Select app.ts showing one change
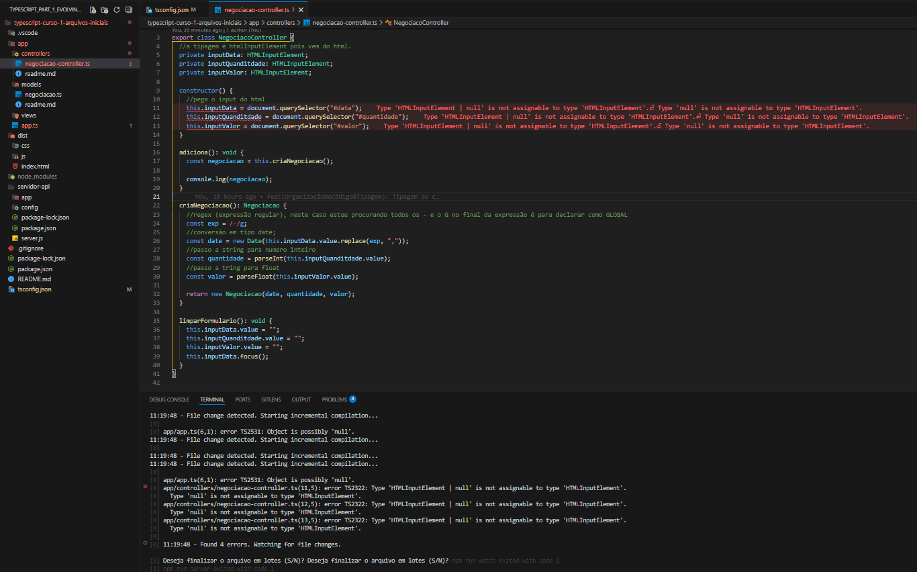 coord(32,125)
